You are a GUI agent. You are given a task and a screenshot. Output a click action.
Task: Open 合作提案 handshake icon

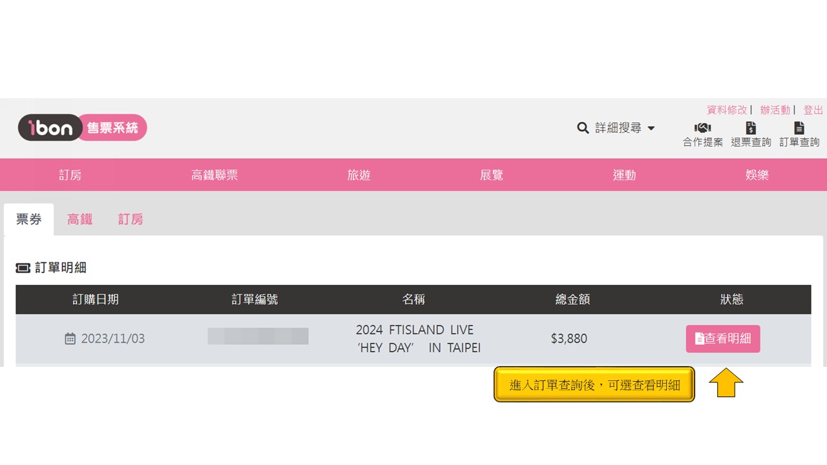pyautogui.click(x=702, y=128)
